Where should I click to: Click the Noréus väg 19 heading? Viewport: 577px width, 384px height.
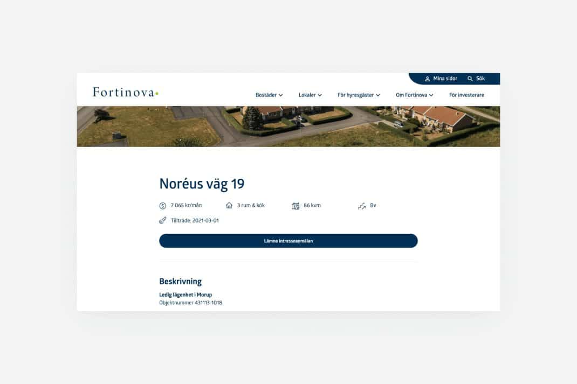point(202,184)
